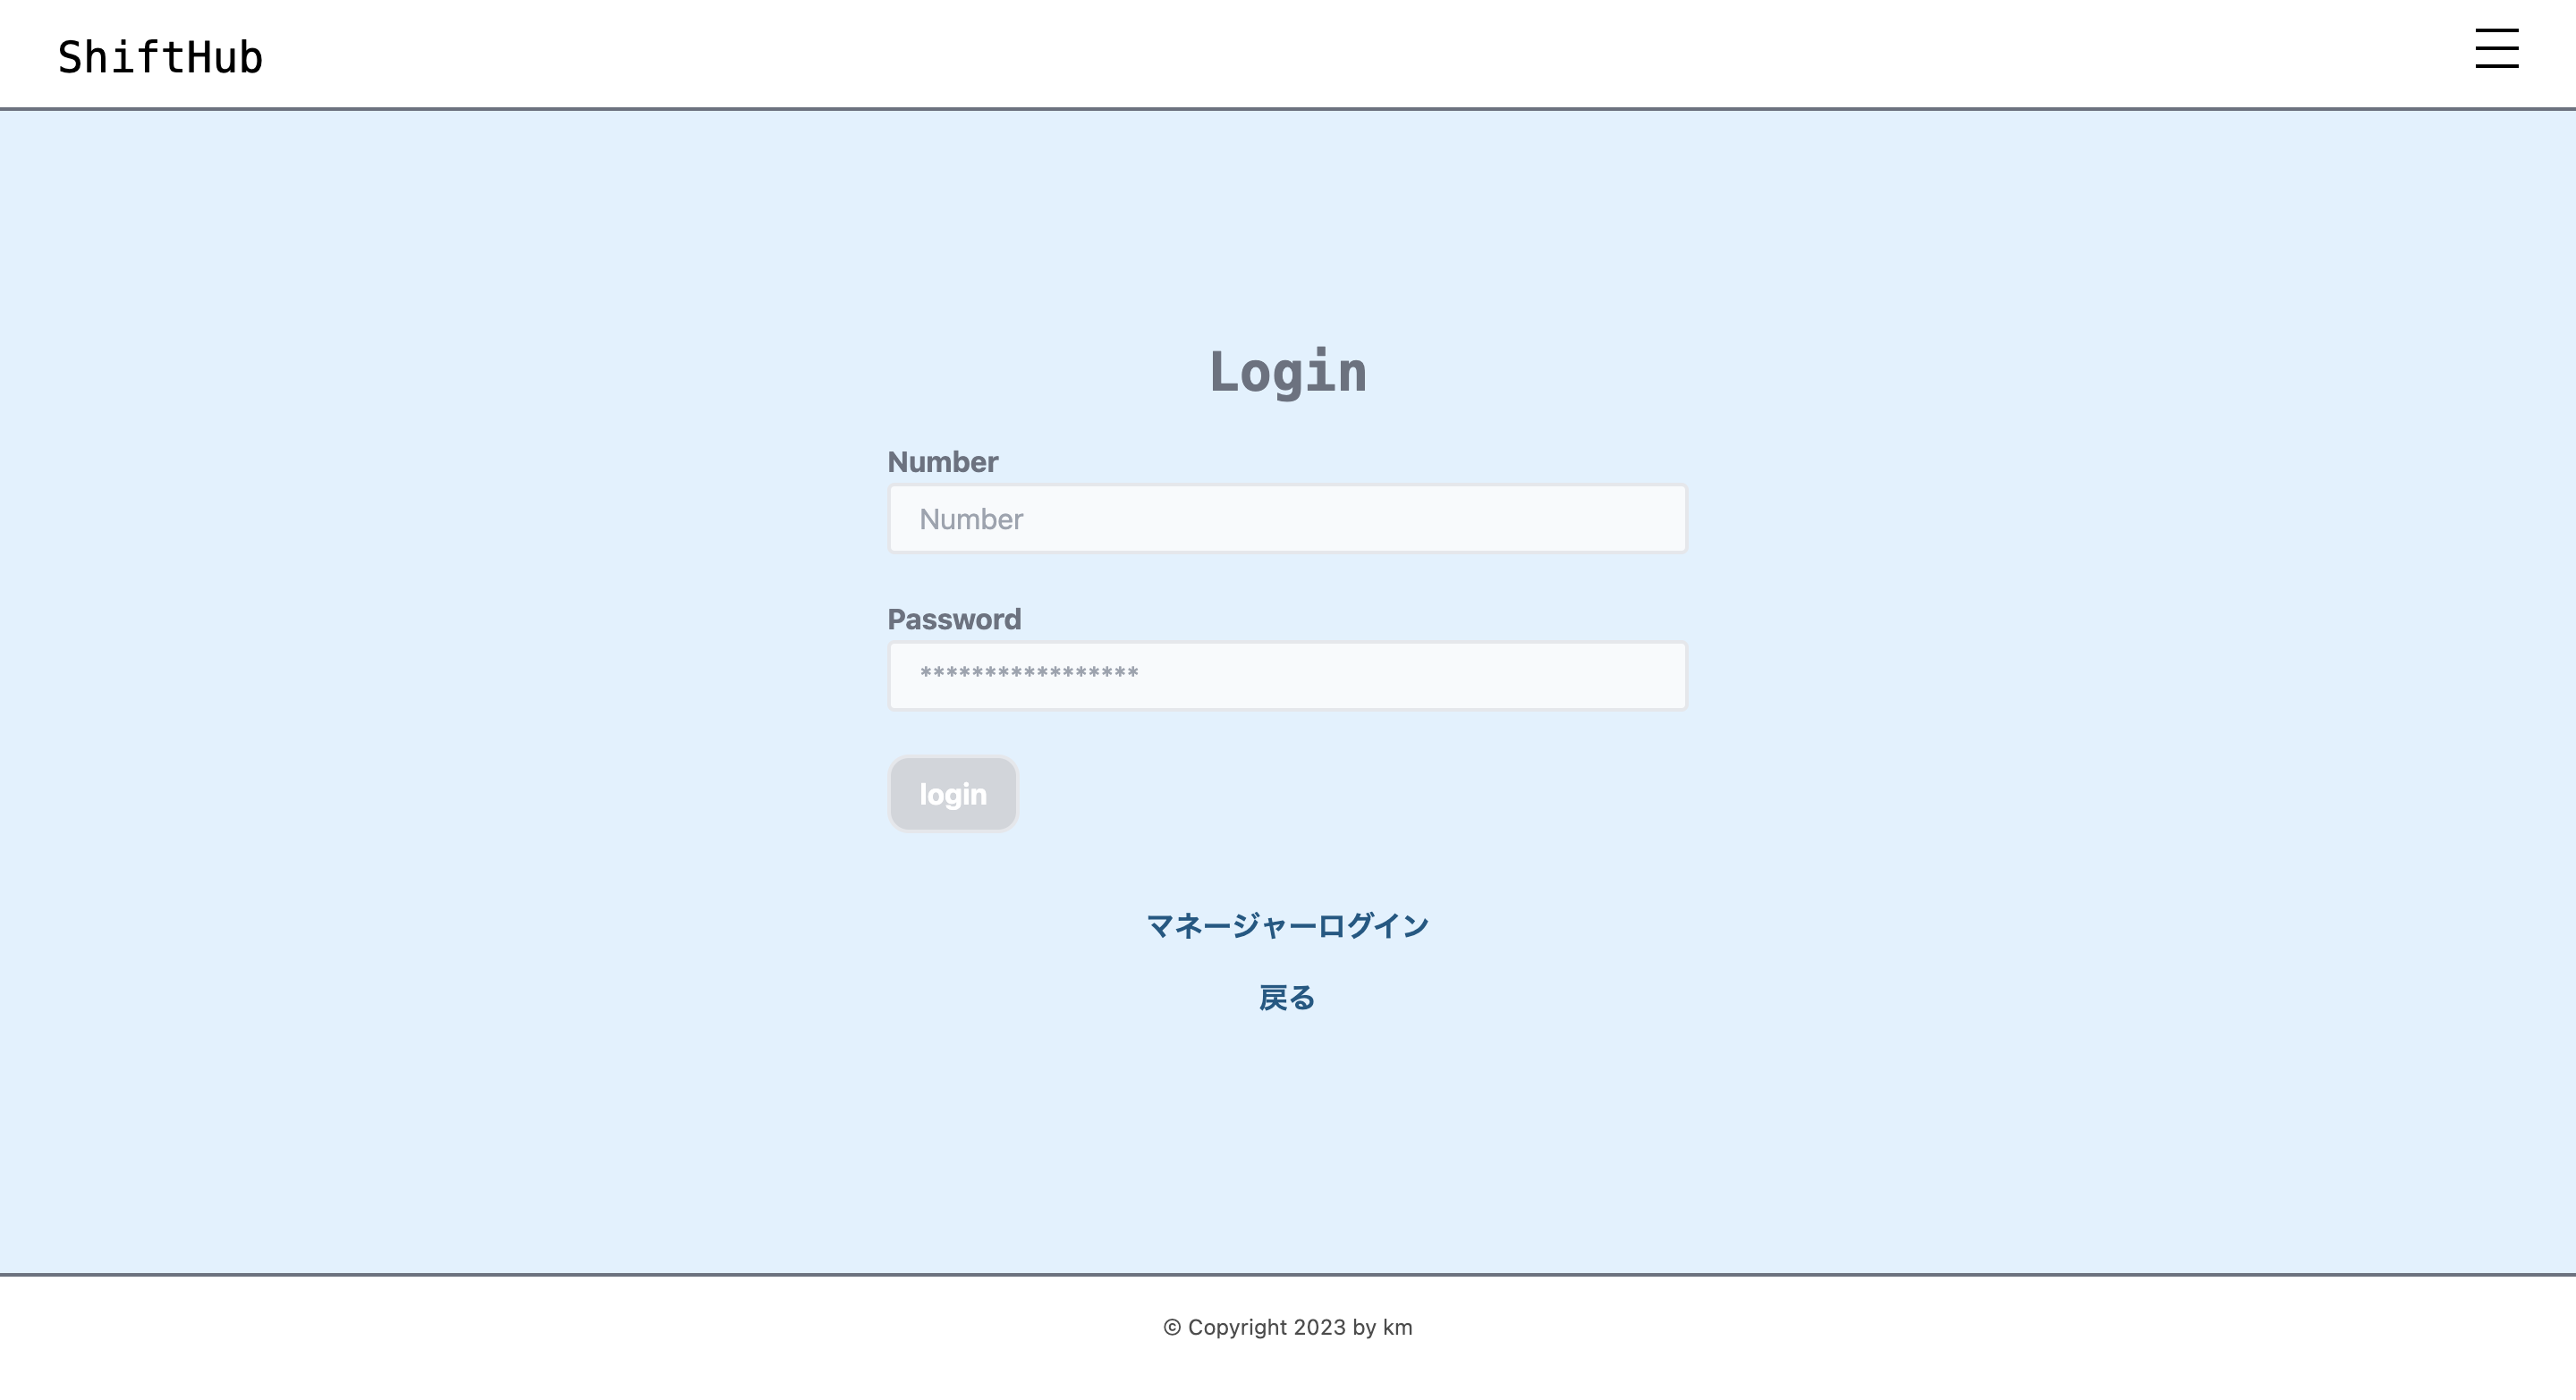
Task: Click the disabled gray login button
Action: (952, 794)
